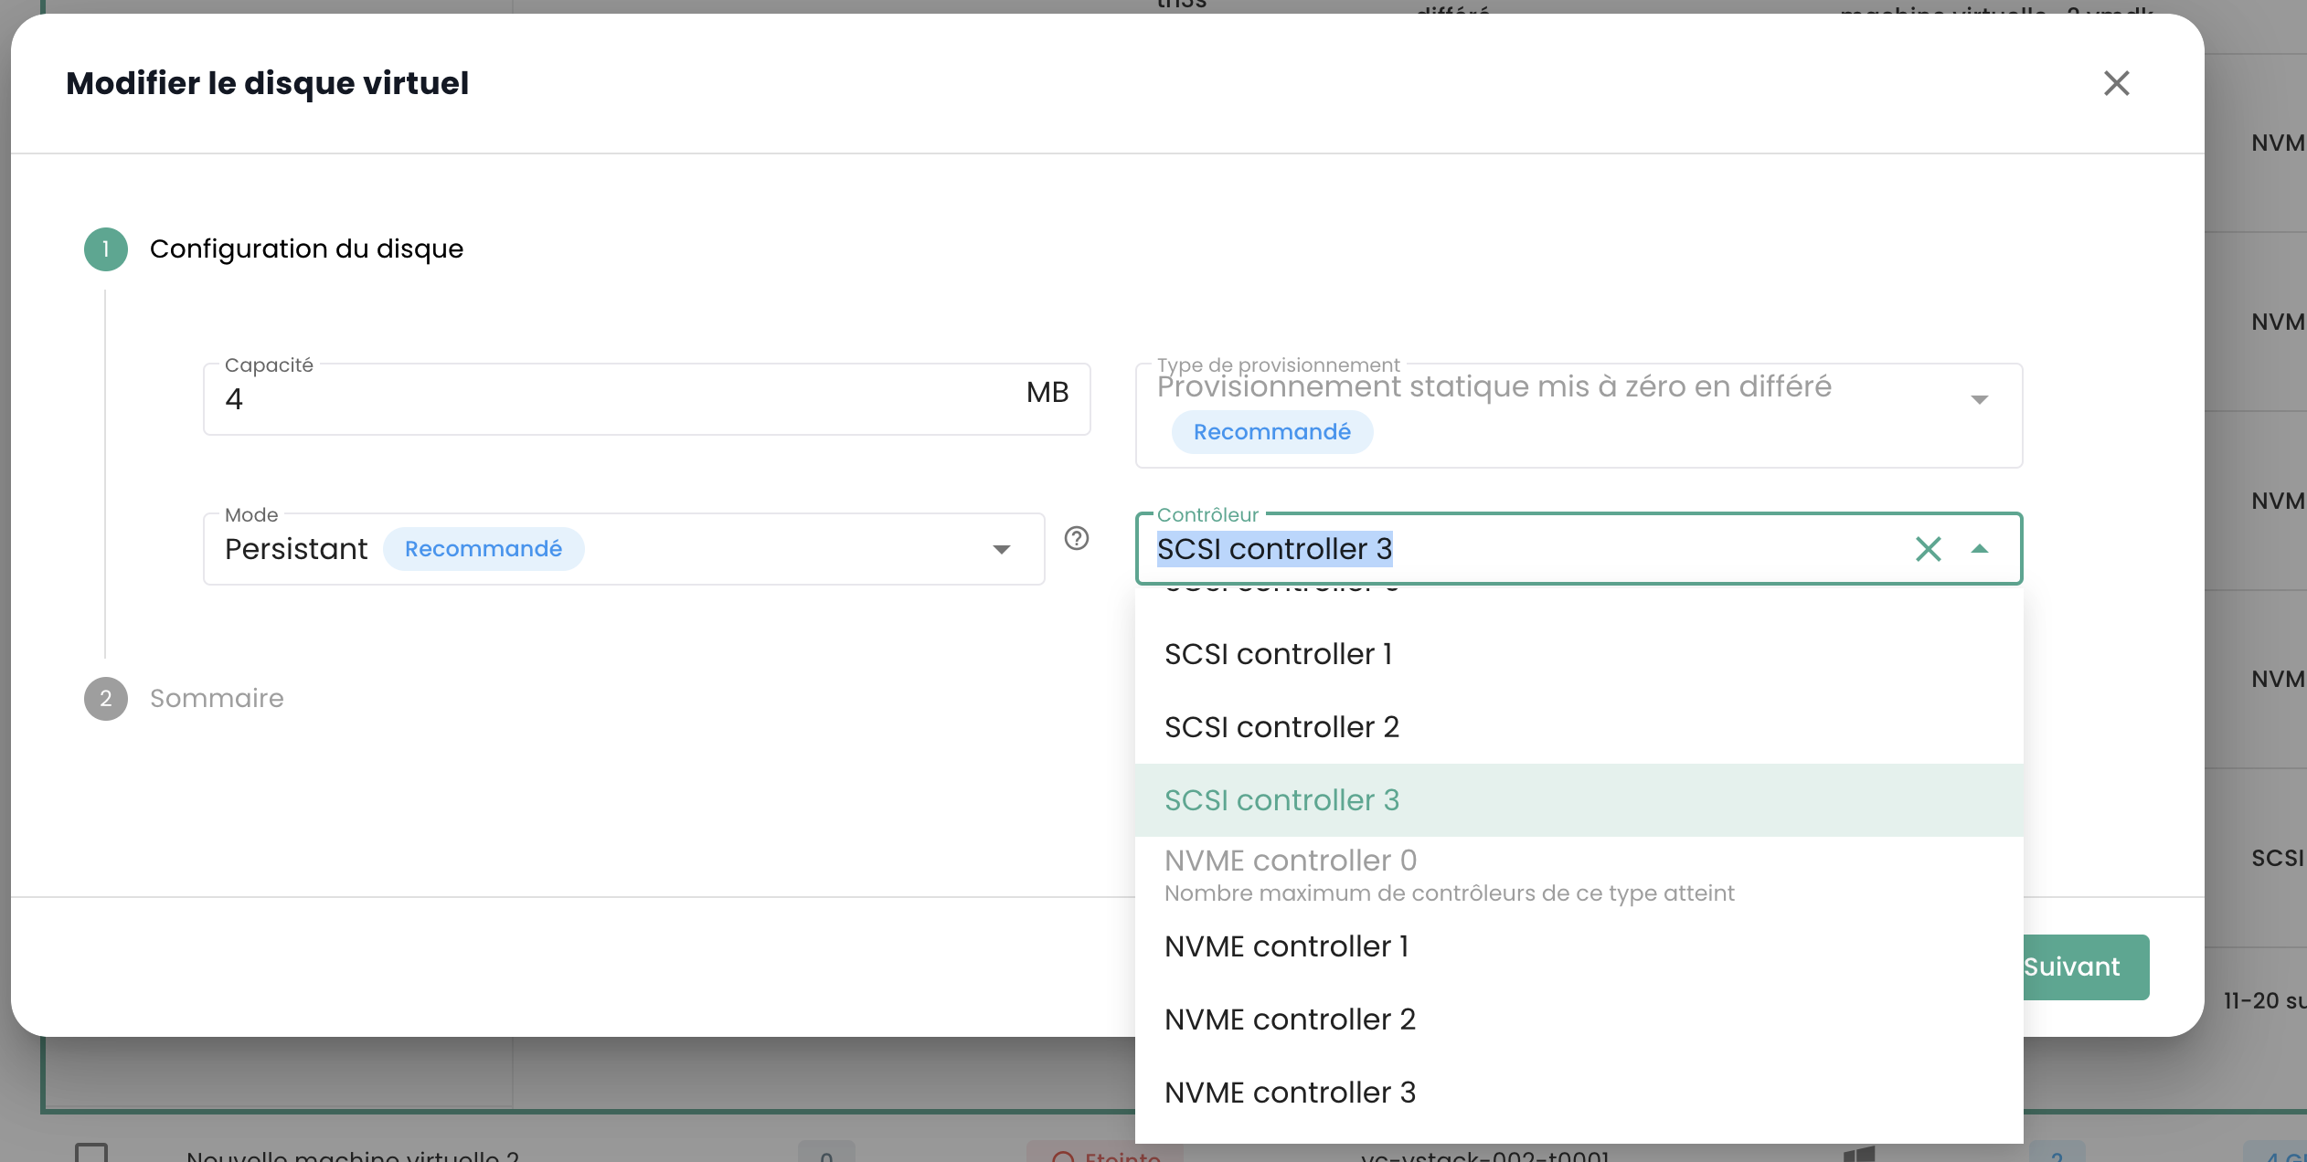
Task: Expand the Mode Persistant dropdown
Action: click(1002, 549)
